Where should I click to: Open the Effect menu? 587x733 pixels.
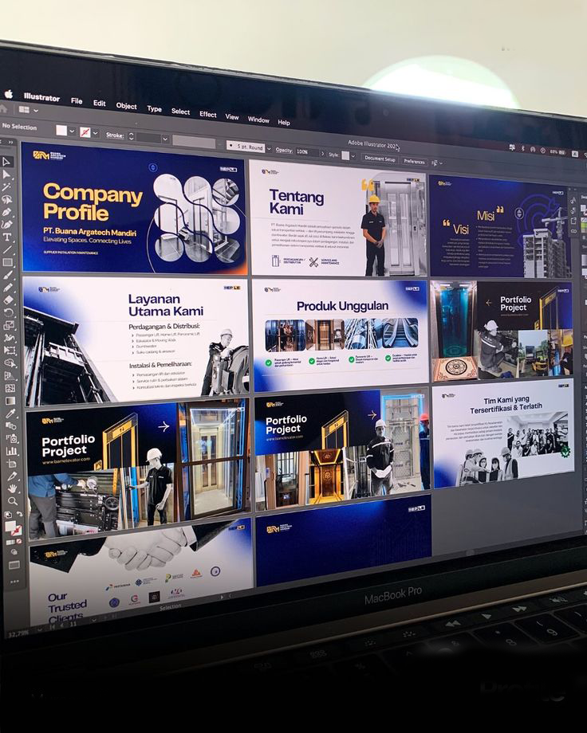click(208, 115)
